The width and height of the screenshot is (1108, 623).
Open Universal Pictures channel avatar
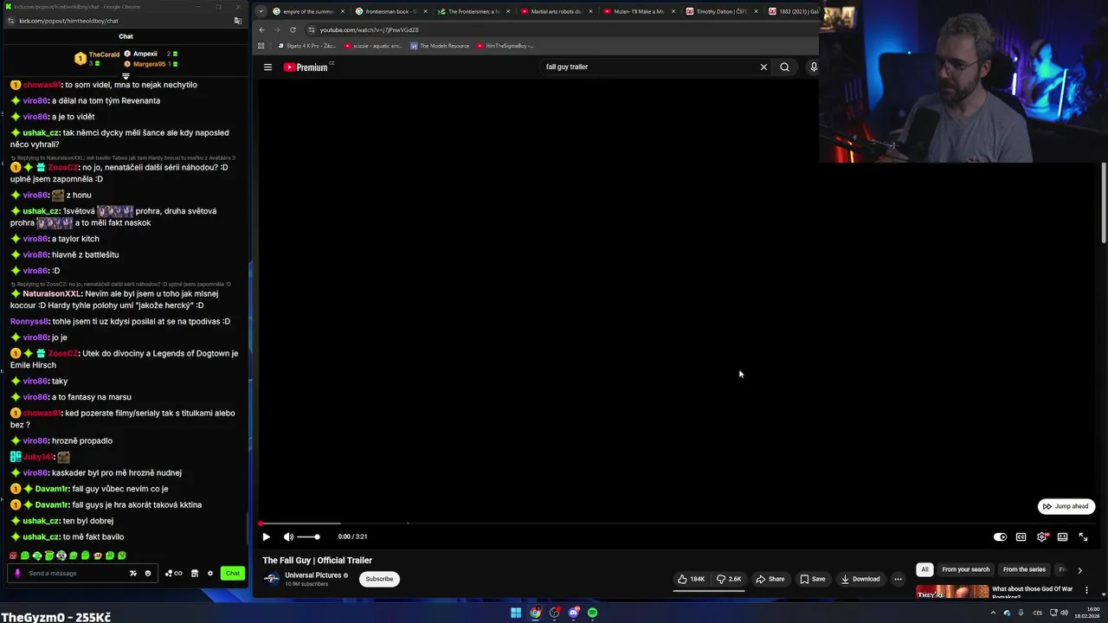[x=271, y=579]
